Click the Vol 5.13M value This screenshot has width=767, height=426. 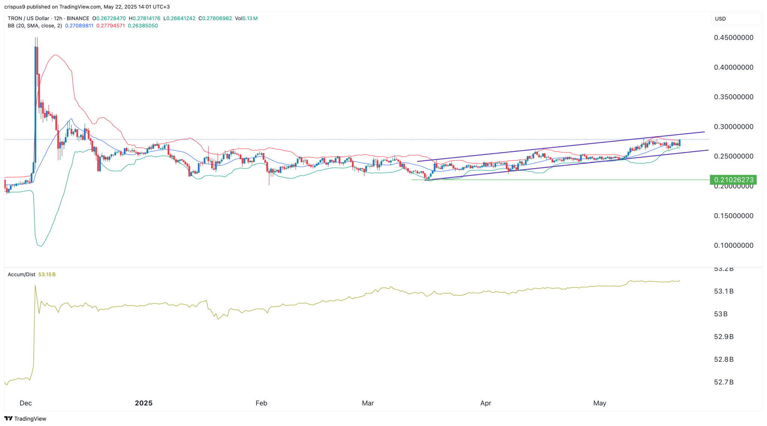tap(248, 18)
